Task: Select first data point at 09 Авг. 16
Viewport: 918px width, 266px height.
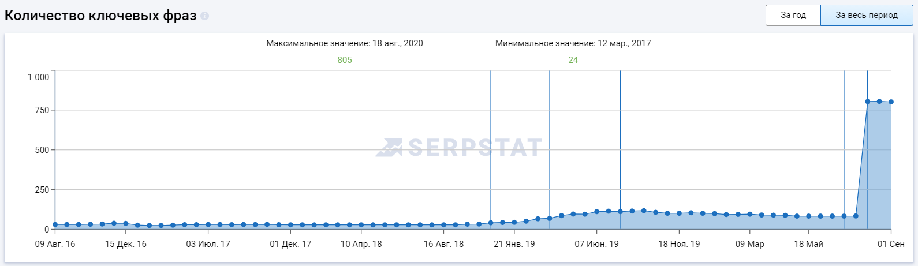Action: coord(55,224)
